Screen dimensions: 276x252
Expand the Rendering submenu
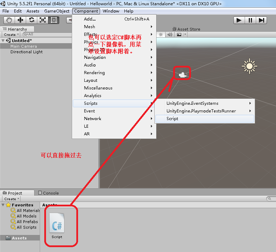coord(114,73)
